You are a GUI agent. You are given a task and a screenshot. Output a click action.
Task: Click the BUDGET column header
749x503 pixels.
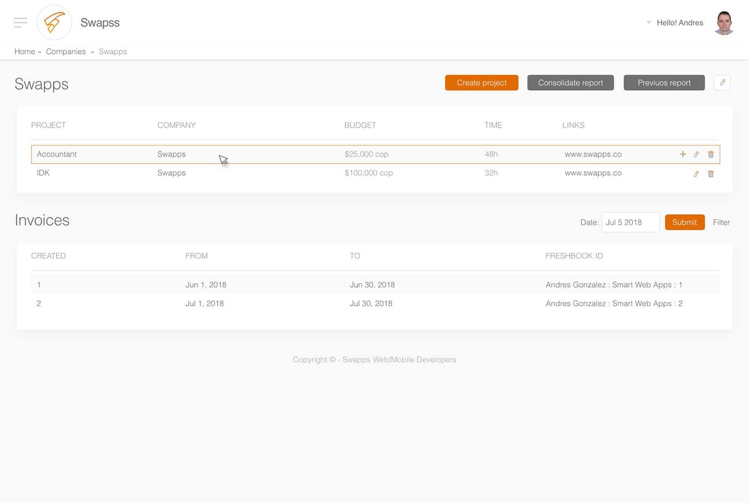360,125
